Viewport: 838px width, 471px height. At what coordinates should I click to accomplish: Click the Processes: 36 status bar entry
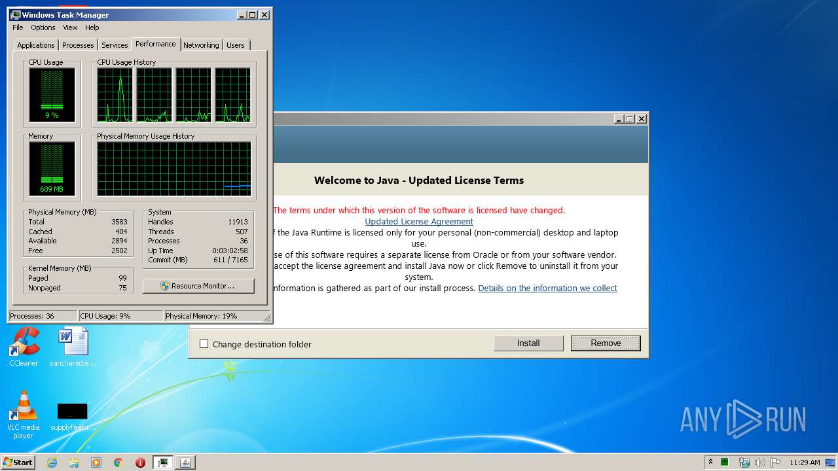click(x=43, y=316)
